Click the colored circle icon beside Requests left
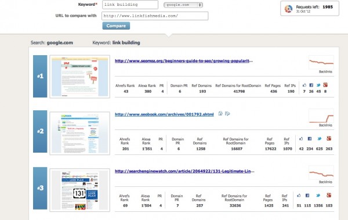The width and height of the screenshot is (348, 220). [x=288, y=9]
